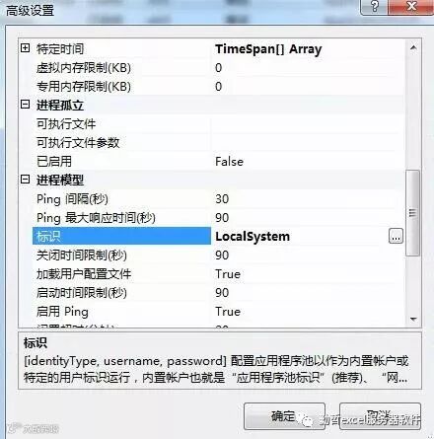Collapse the 进程孤立 section
The image size is (434, 439).
coord(25,105)
